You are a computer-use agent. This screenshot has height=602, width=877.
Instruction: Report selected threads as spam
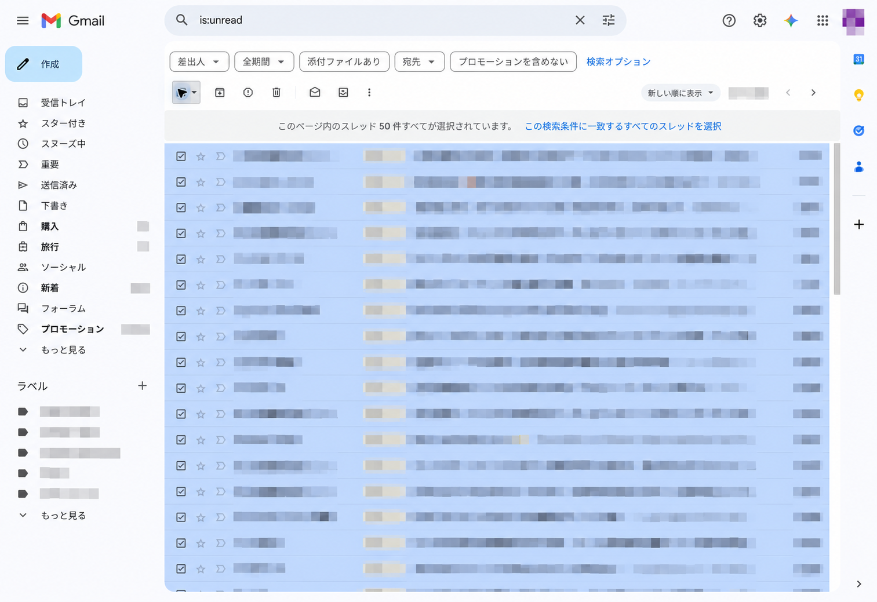[x=248, y=93]
